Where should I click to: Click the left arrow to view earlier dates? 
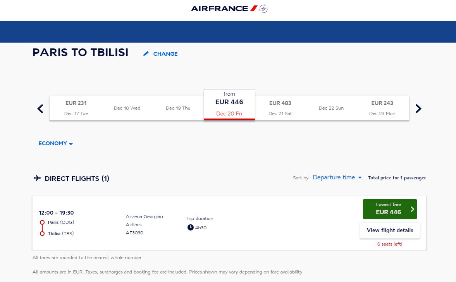40,108
